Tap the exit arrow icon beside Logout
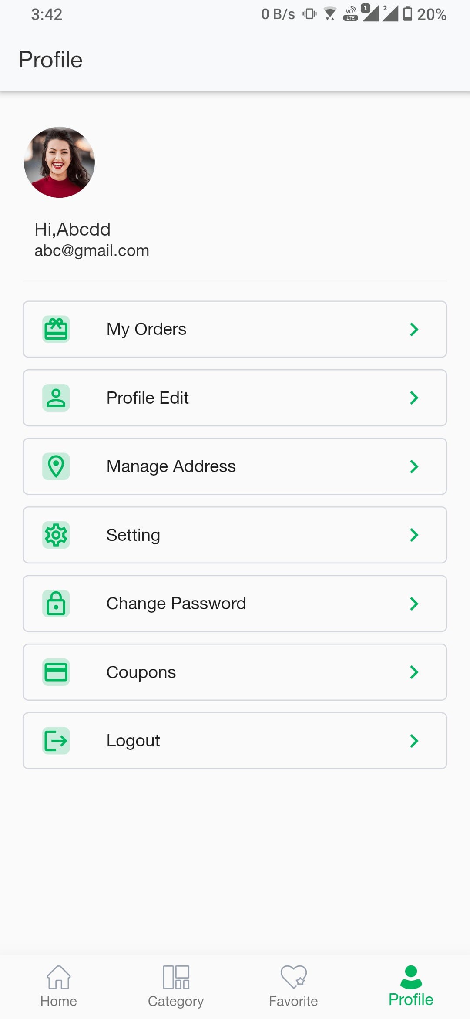This screenshot has height=1019, width=470. coord(56,741)
